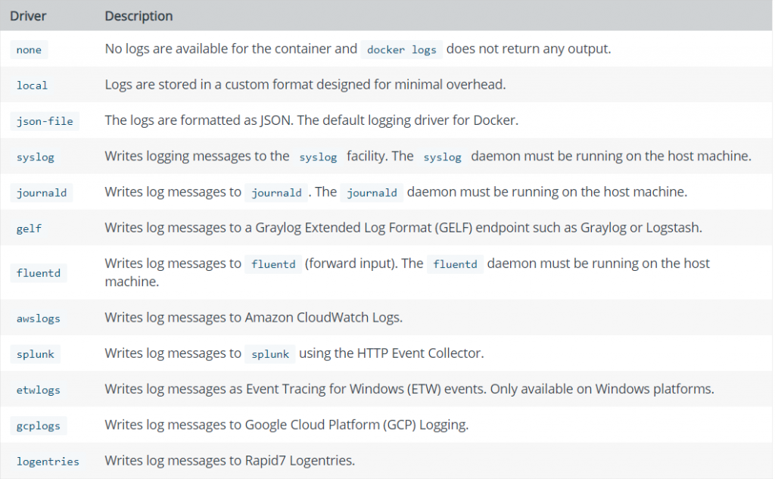
Task: Click the 'HTTP Event Collector' description text
Action: pos(419,353)
